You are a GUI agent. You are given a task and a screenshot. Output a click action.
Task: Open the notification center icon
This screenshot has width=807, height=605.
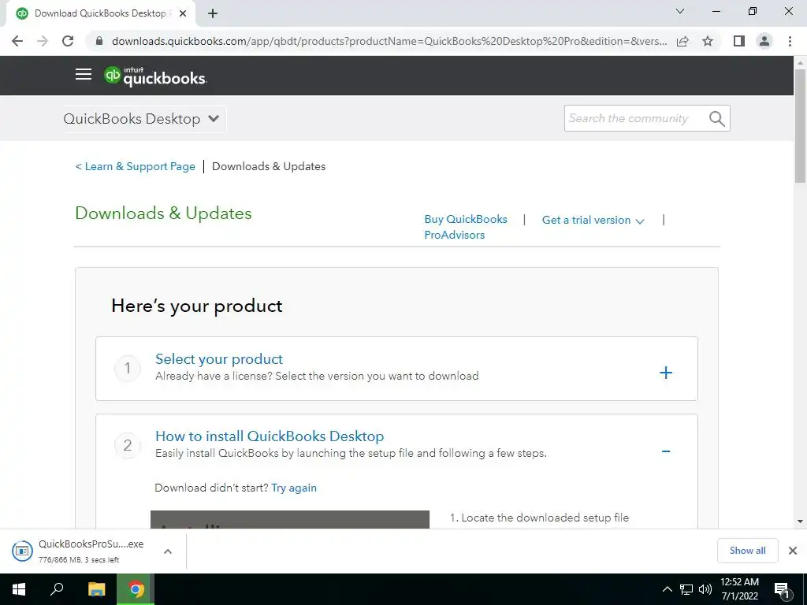coord(782,589)
